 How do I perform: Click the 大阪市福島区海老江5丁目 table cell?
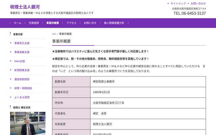[x=148, y=103]
